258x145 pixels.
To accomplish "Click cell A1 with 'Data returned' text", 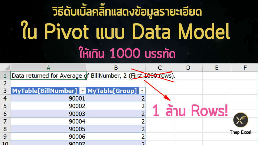I will pos(48,76).
